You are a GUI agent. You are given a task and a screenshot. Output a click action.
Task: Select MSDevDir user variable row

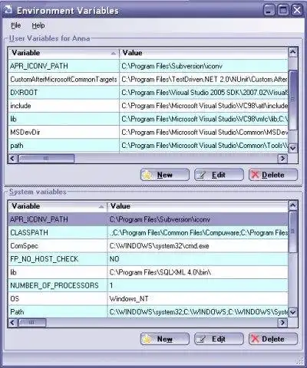click(x=148, y=133)
